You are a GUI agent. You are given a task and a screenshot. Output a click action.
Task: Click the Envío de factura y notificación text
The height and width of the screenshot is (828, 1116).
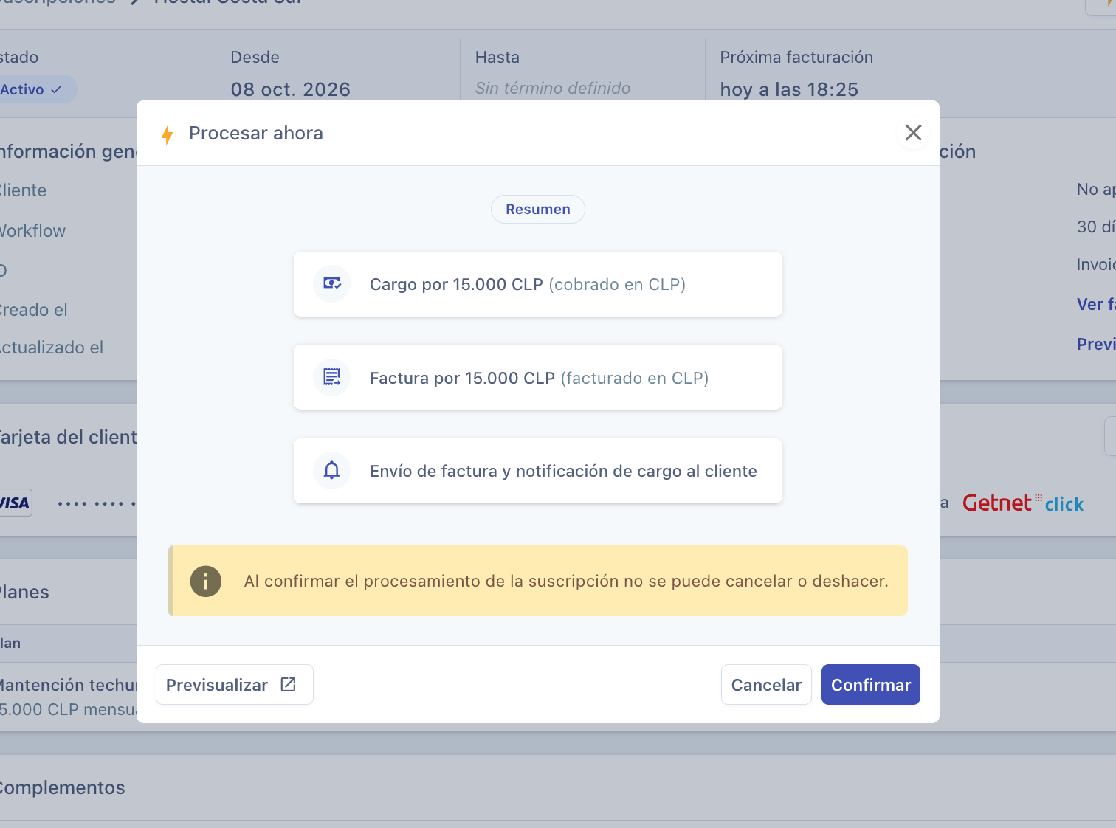pos(563,472)
